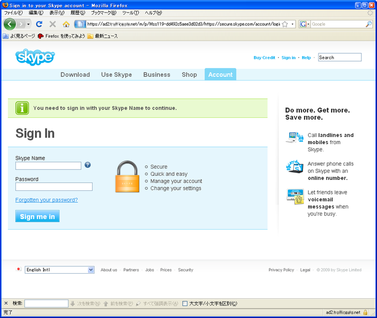
Task: Select the Account tab
Action: (x=221, y=74)
